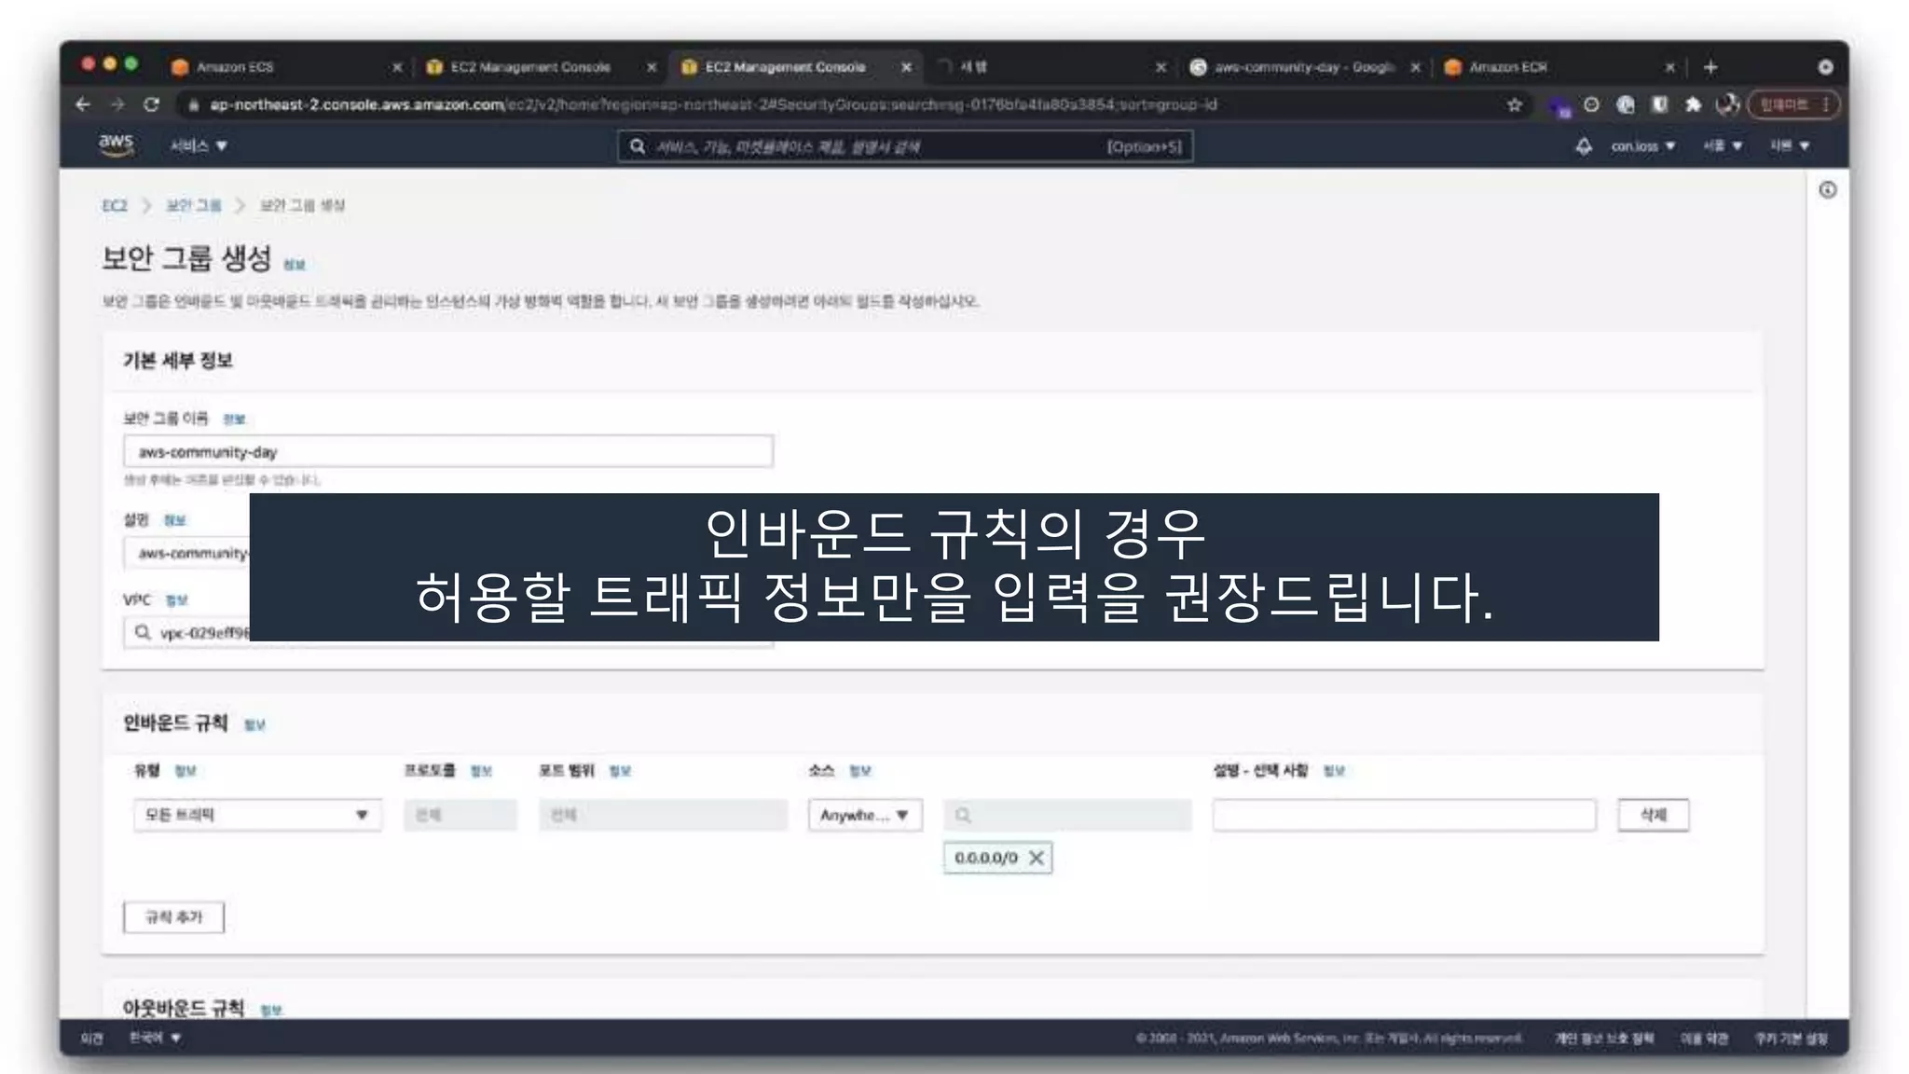Screen dimensions: 1909x1074
Task: Bookmark this page with the star icon
Action: [1515, 104]
